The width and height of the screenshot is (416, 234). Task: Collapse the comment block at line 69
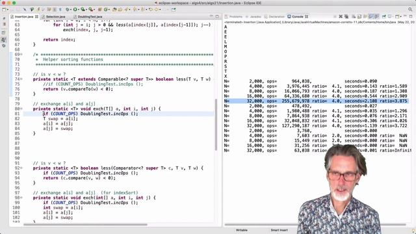(x=21, y=55)
